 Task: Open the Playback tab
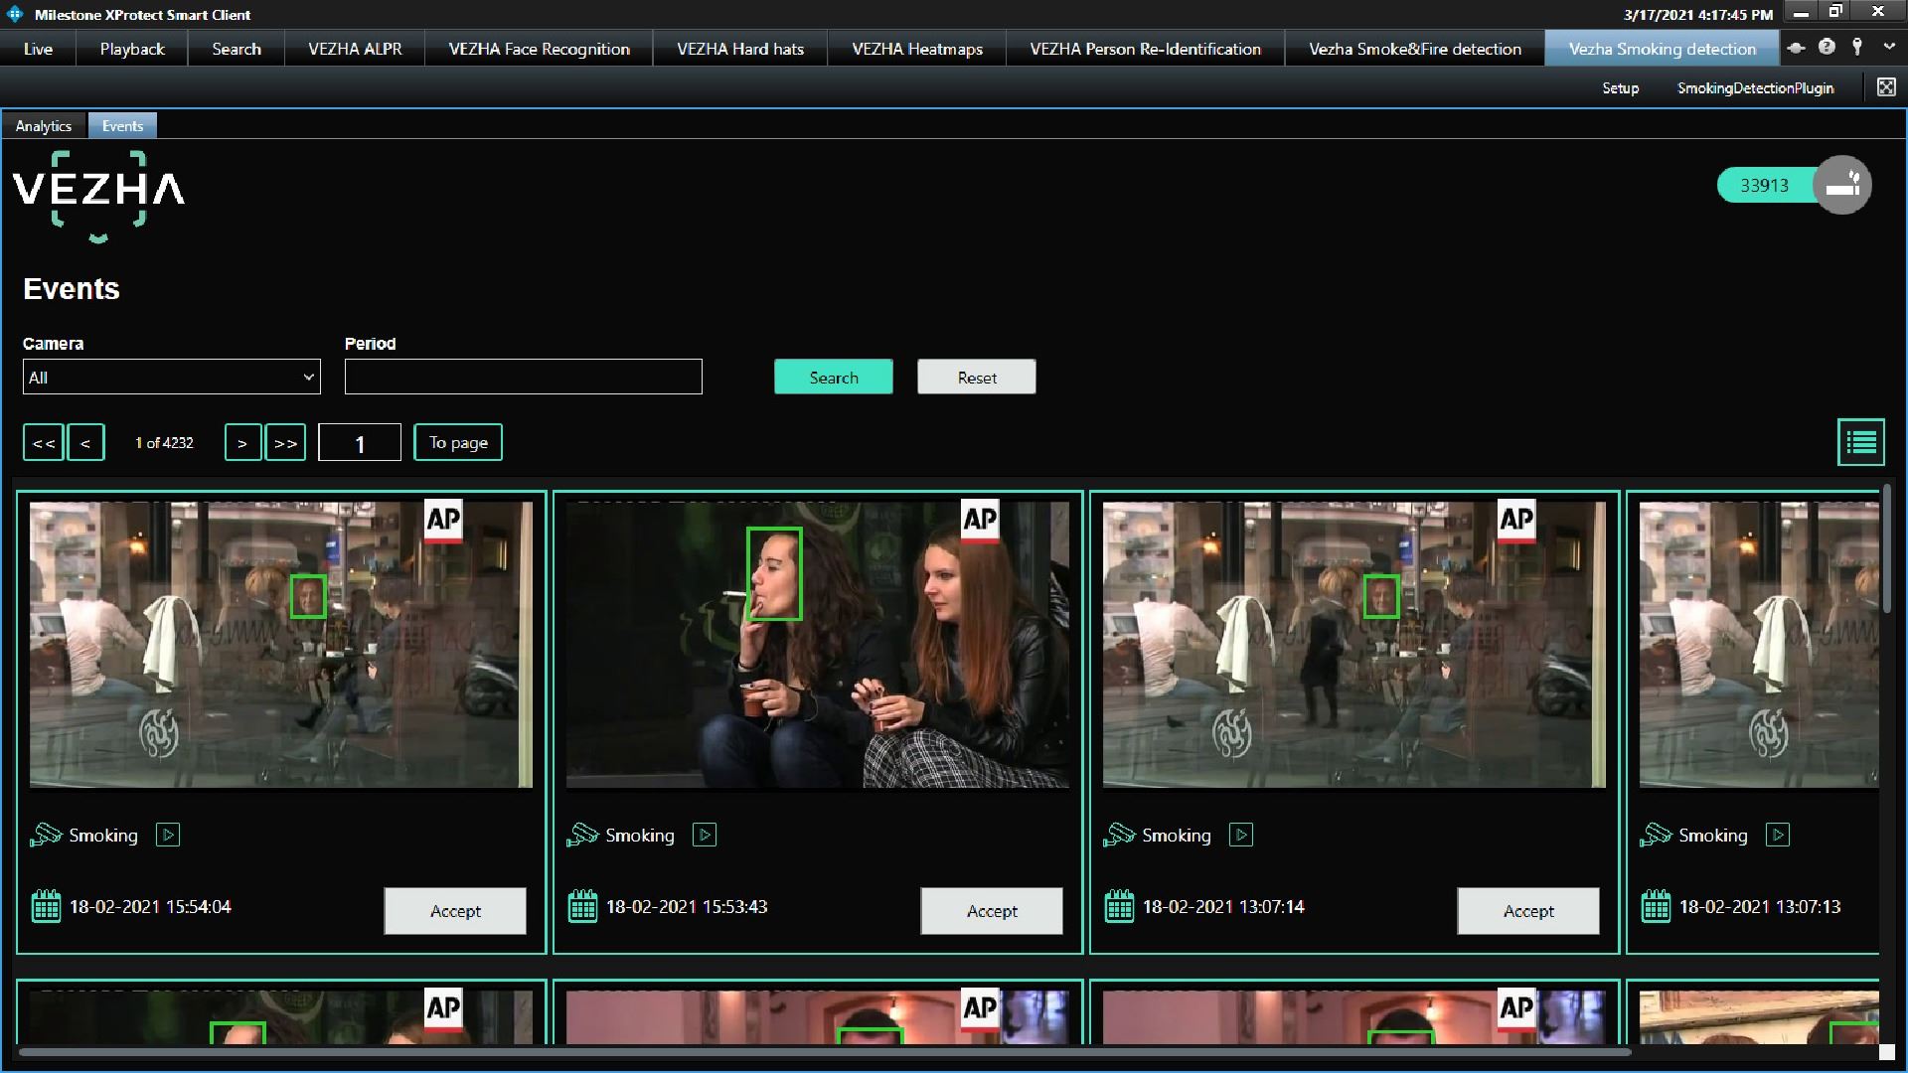[x=132, y=49]
